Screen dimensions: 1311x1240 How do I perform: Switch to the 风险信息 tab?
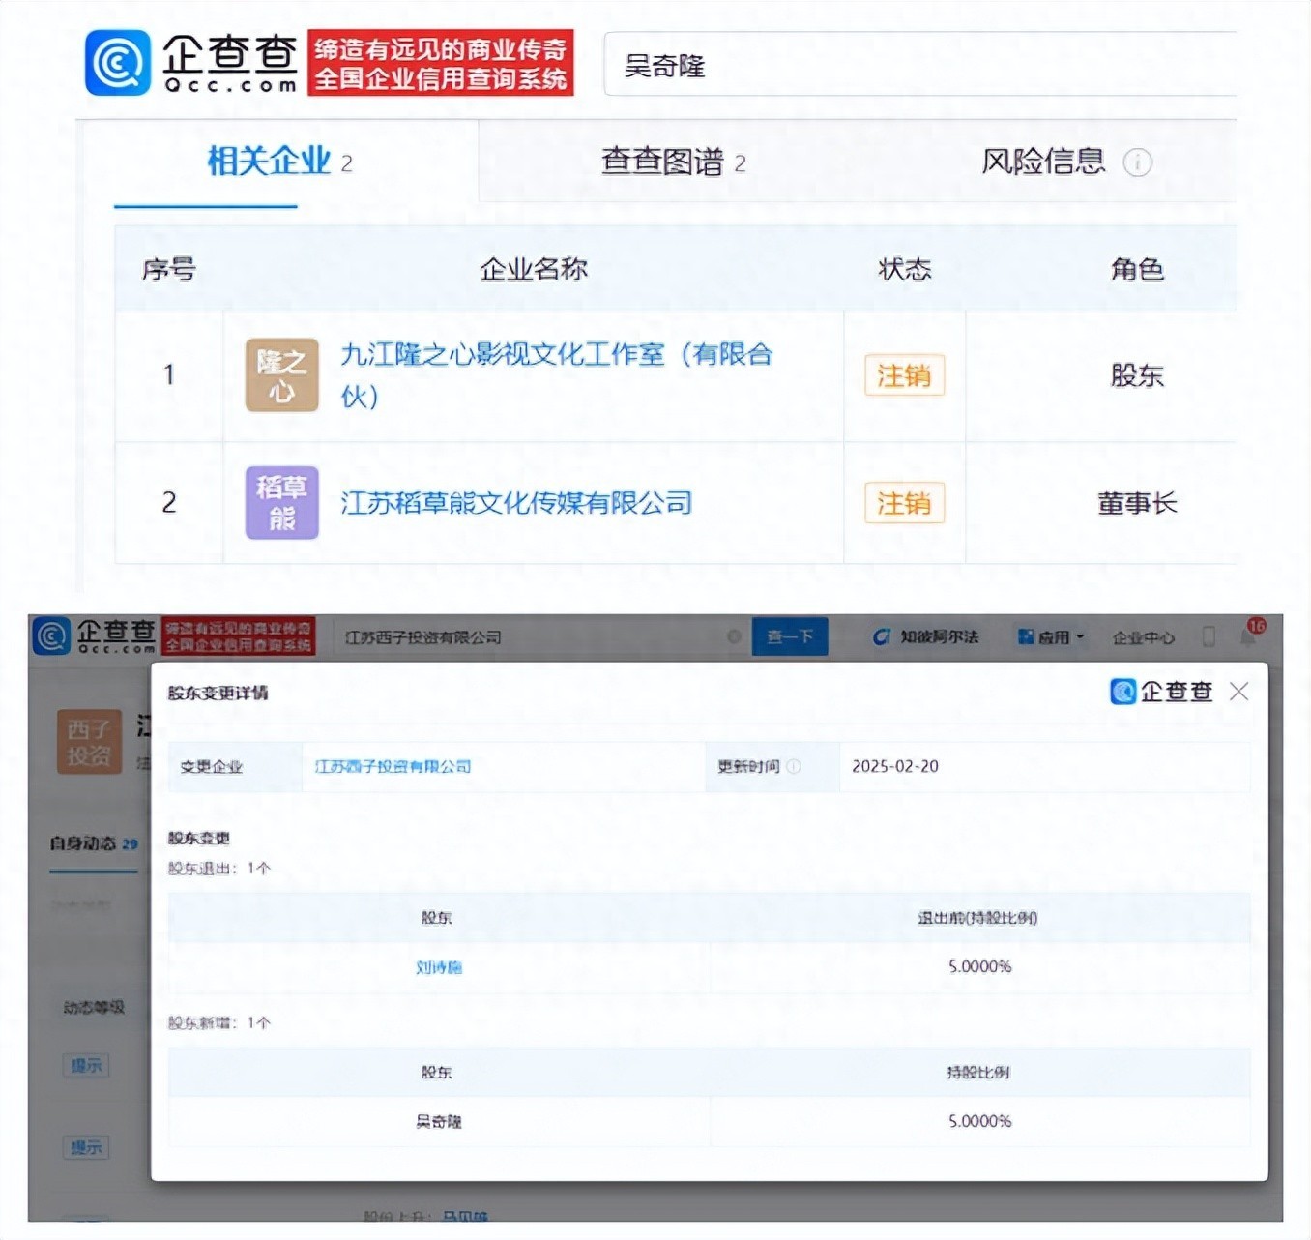1043,162
